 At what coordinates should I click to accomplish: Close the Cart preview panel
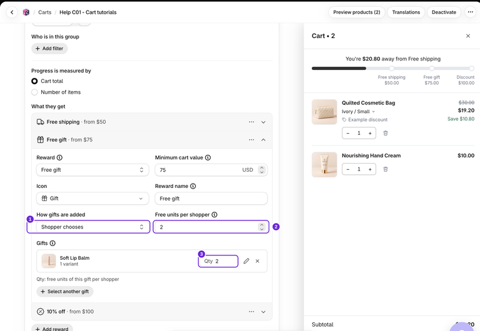[x=467, y=36]
